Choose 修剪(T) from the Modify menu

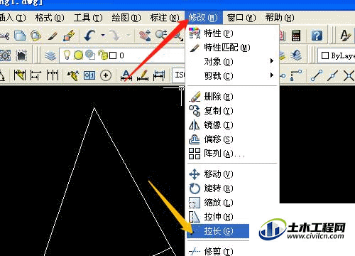(x=218, y=251)
